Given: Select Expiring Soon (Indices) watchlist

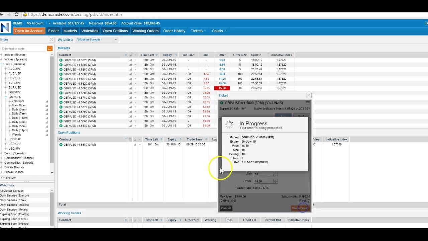Looking at the screenshot, I should pyautogui.click(x=14, y=224).
